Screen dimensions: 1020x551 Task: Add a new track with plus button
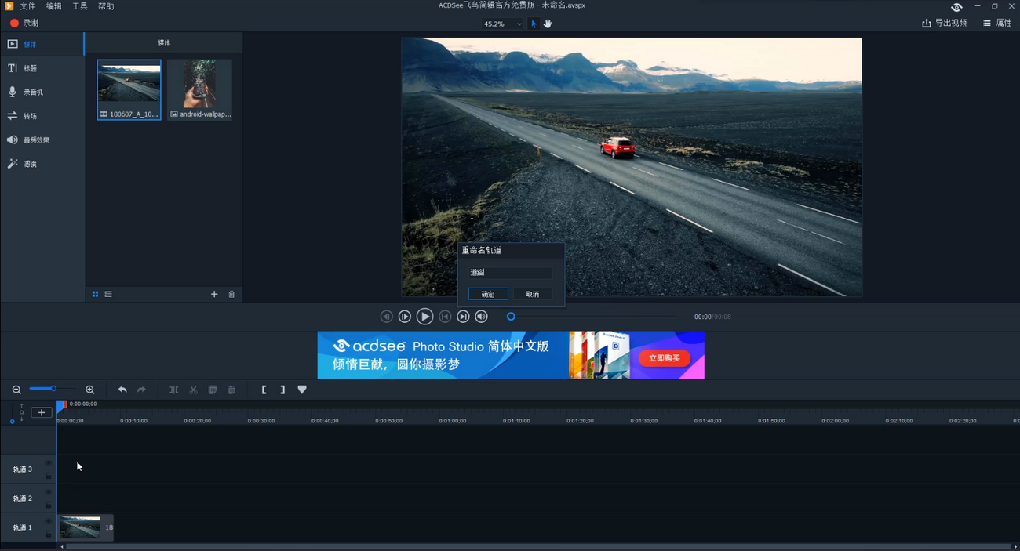coord(42,413)
